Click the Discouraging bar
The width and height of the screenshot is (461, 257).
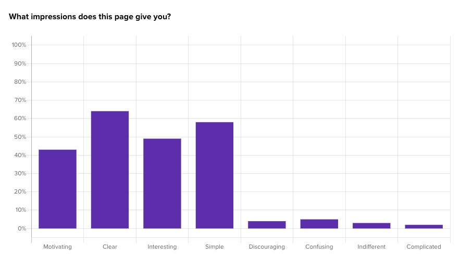267,225
